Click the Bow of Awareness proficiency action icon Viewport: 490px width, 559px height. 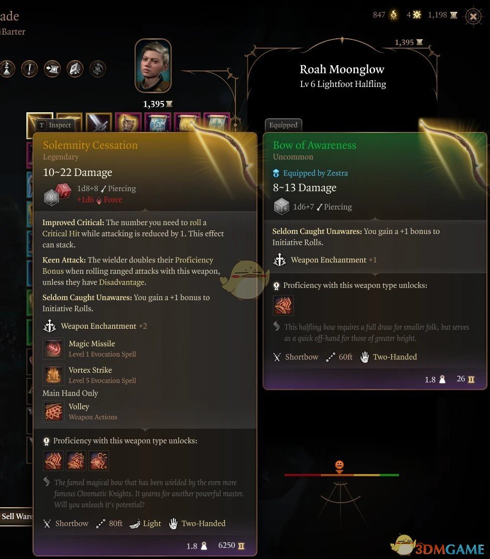click(284, 305)
